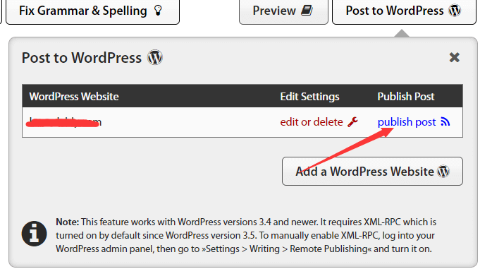492x269 pixels.
Task: Click the Fix Grammar & Spelling button
Action: (92, 11)
